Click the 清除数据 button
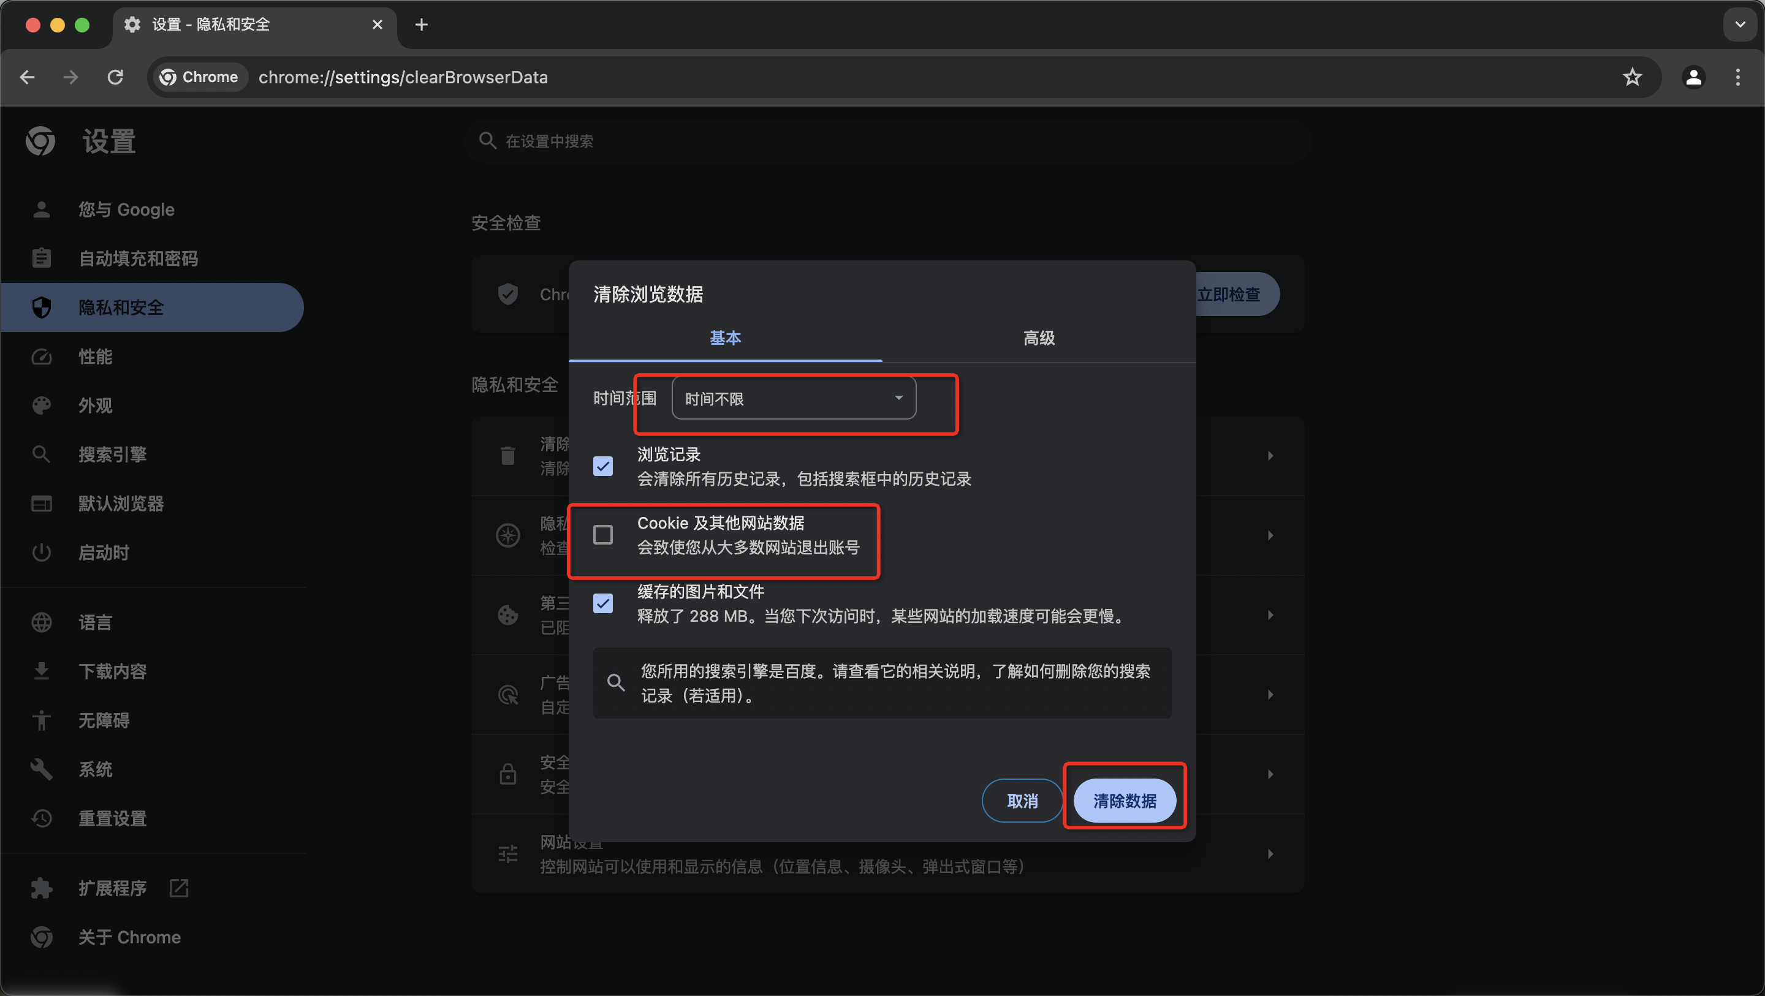 1125,800
